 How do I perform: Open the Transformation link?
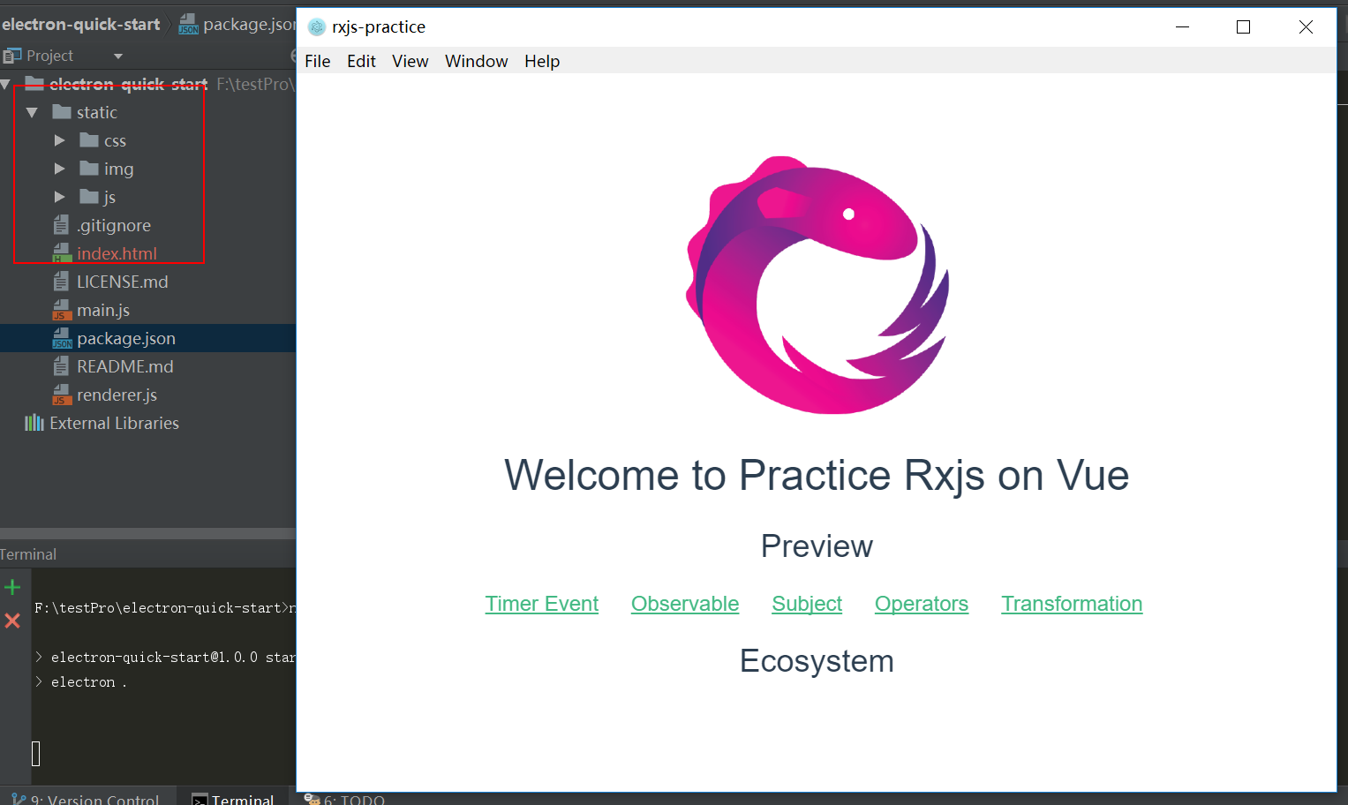[1072, 604]
